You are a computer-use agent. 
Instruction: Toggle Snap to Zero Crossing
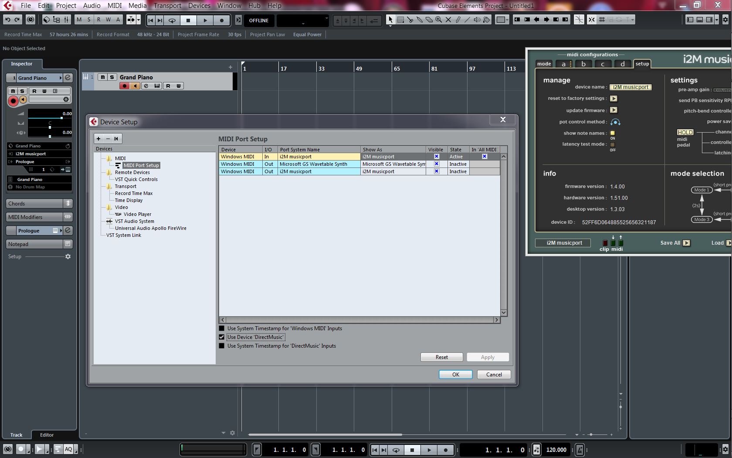[579, 20]
